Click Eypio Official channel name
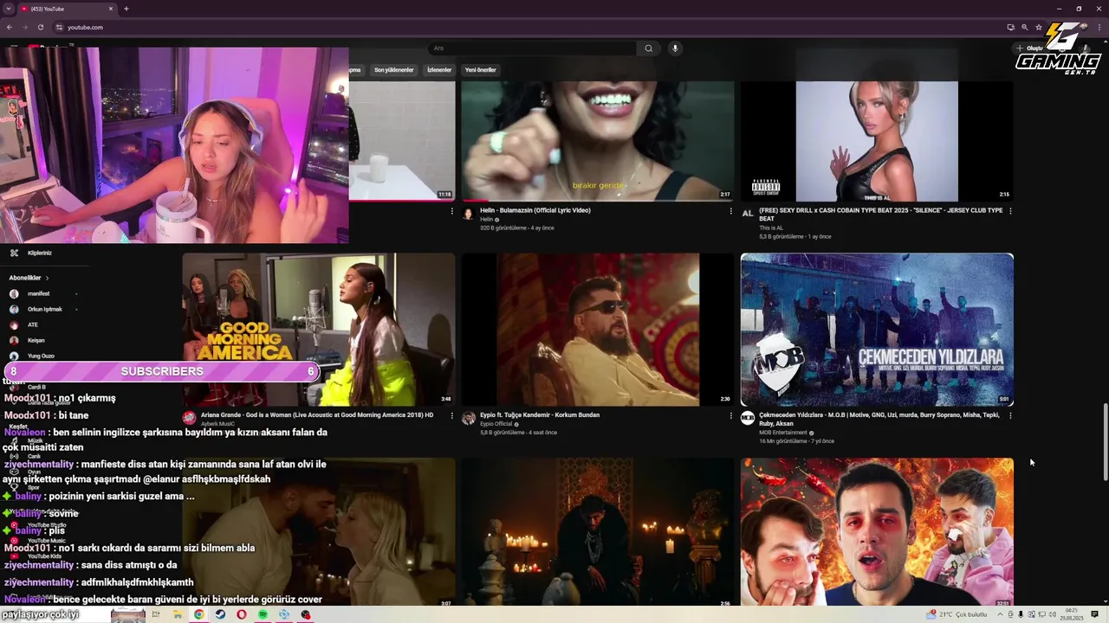The image size is (1109, 623). (x=496, y=424)
